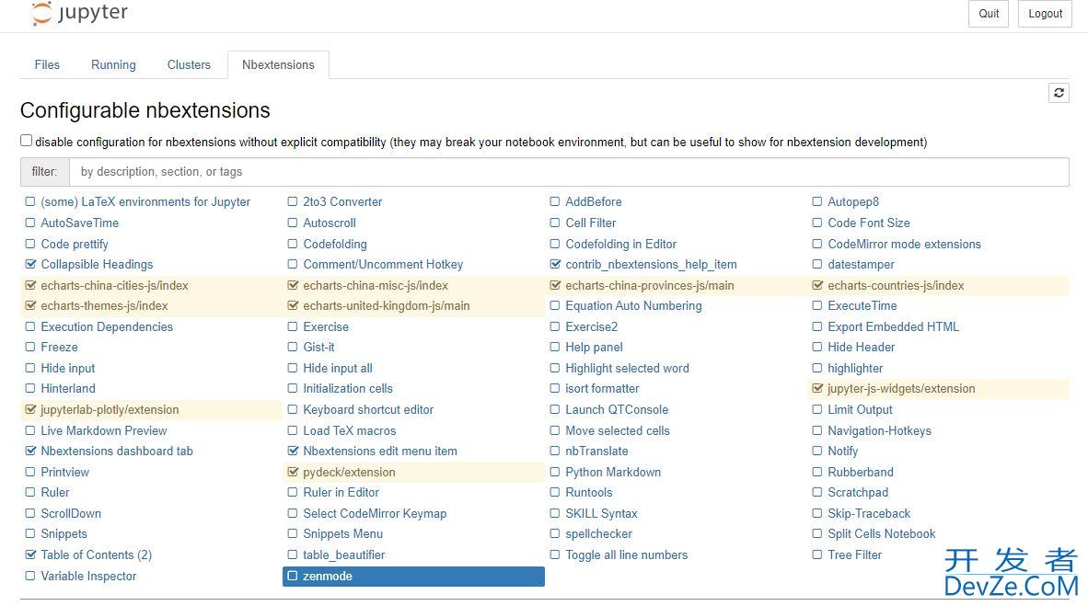
Task: Click the Jupyter logo
Action: [80, 13]
